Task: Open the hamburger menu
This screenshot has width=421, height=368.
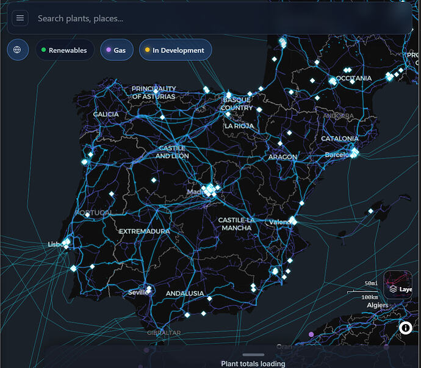Action: tap(20, 18)
